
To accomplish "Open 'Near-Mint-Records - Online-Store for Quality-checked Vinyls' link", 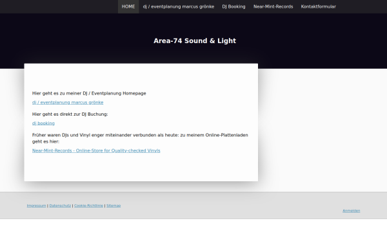I will [x=96, y=151].
